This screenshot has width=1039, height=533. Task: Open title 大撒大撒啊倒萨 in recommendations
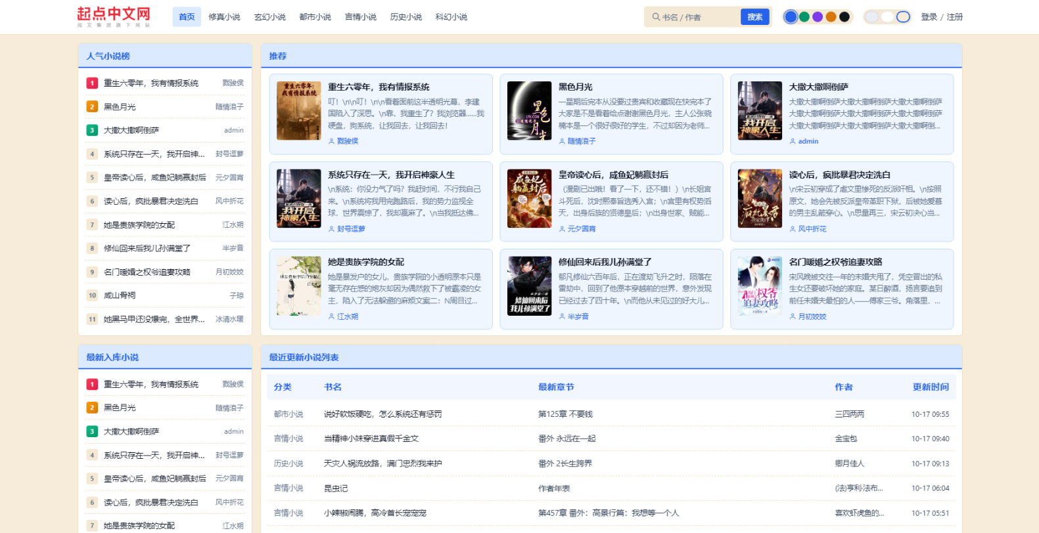coord(818,87)
